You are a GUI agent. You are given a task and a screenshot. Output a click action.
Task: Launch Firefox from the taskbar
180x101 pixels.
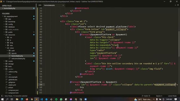(x=27, y=99)
